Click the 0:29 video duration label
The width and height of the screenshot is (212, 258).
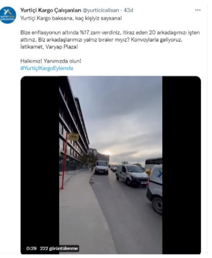(x=32, y=248)
